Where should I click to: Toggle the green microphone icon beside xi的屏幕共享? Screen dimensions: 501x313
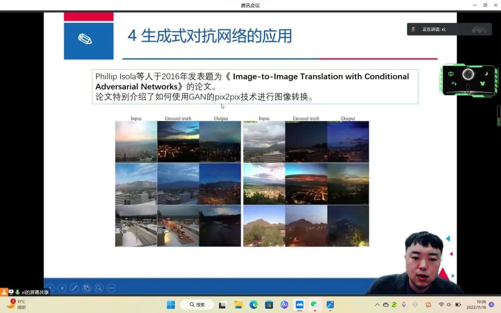[18, 292]
